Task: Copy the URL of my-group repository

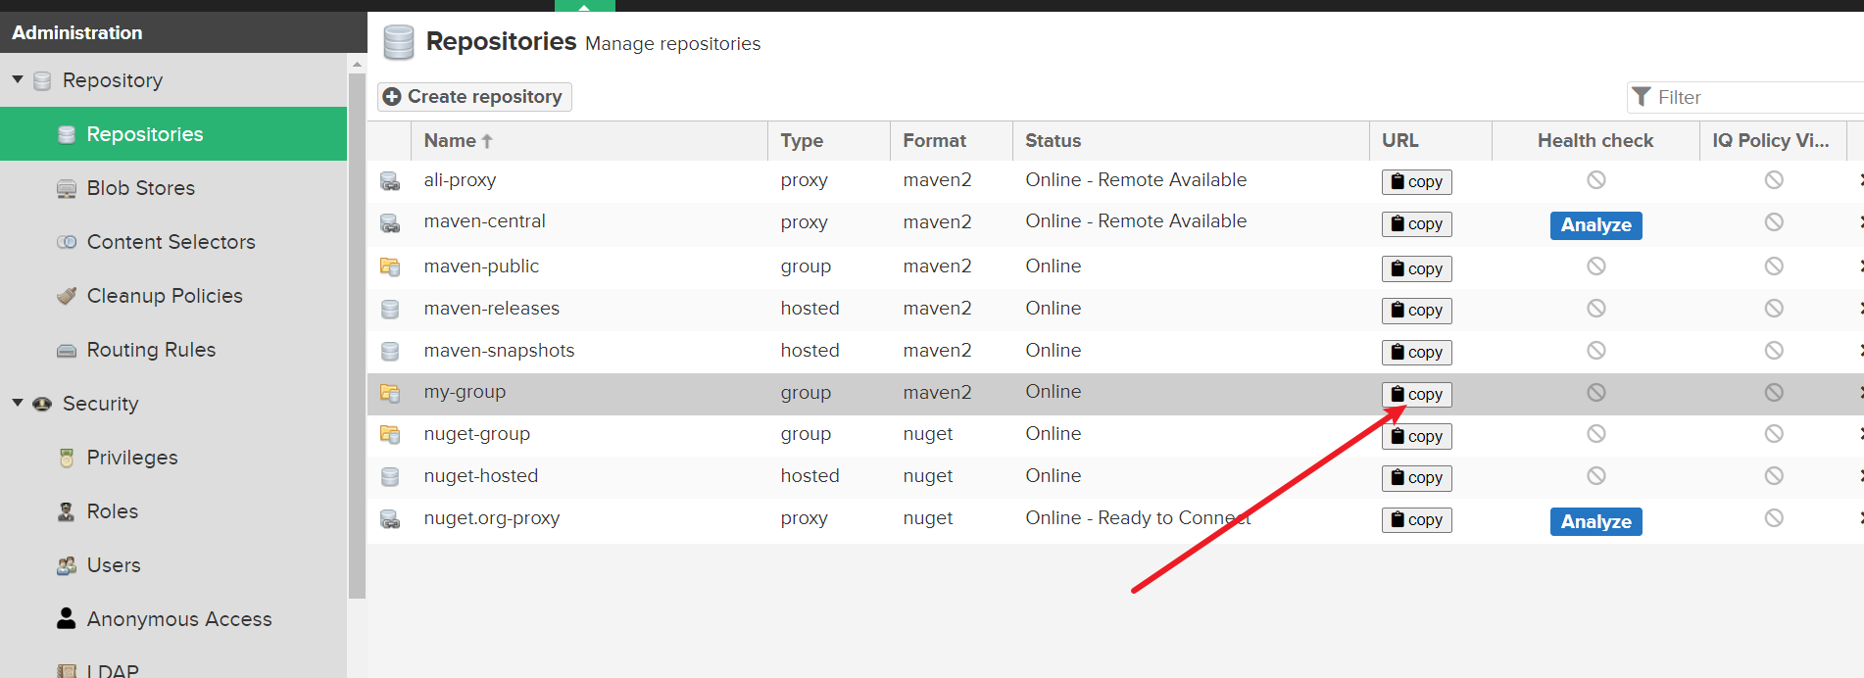Action: 1416,394
